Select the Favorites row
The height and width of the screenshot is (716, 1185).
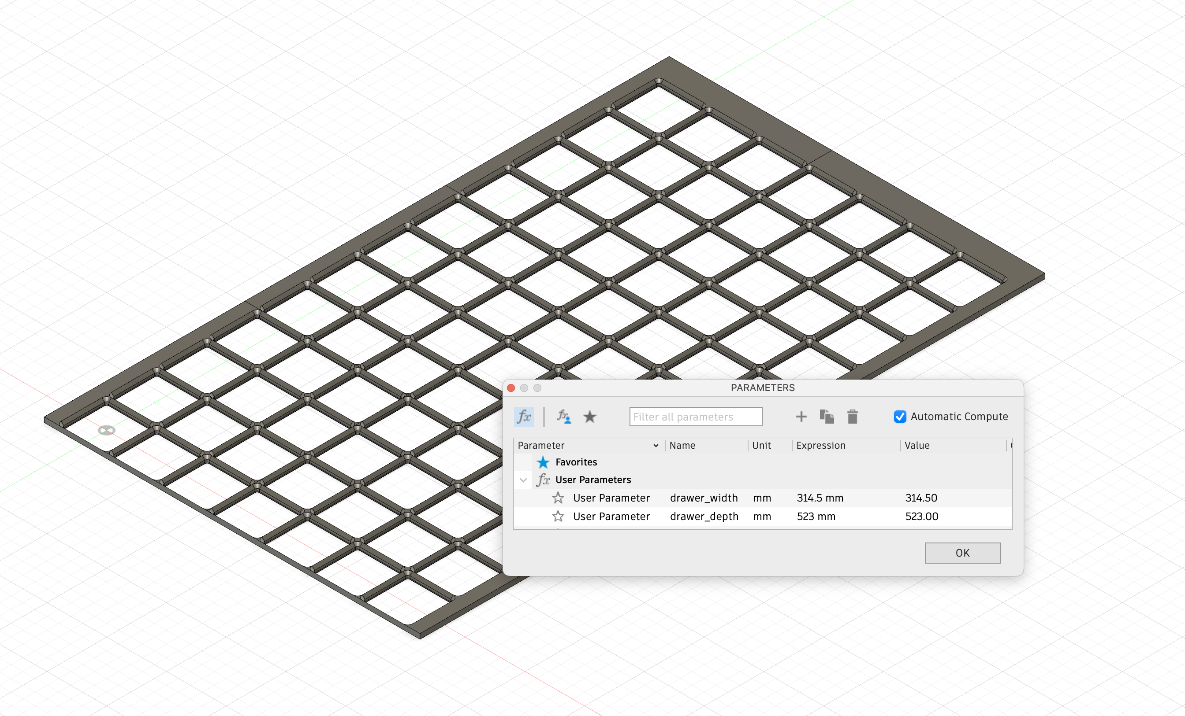[x=763, y=462]
